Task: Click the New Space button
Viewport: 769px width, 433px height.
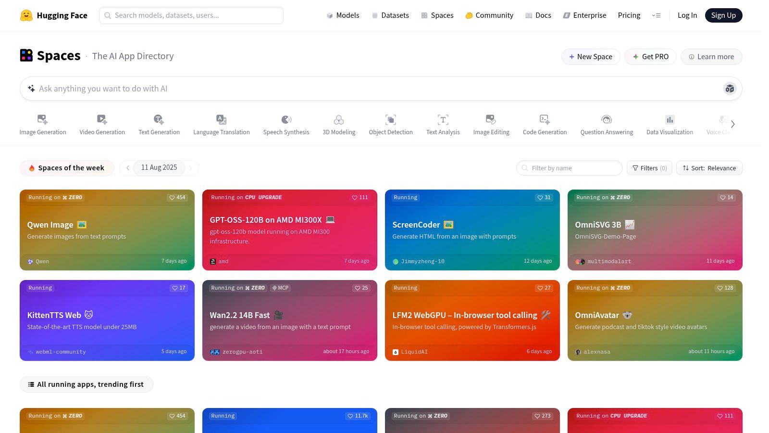Action: click(x=591, y=57)
